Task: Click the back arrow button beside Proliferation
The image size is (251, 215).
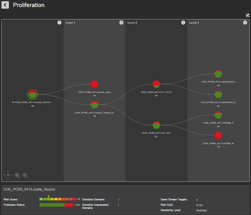Action: (6, 5)
